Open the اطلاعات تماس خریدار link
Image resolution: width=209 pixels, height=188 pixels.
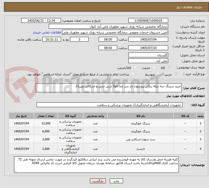(47, 32)
